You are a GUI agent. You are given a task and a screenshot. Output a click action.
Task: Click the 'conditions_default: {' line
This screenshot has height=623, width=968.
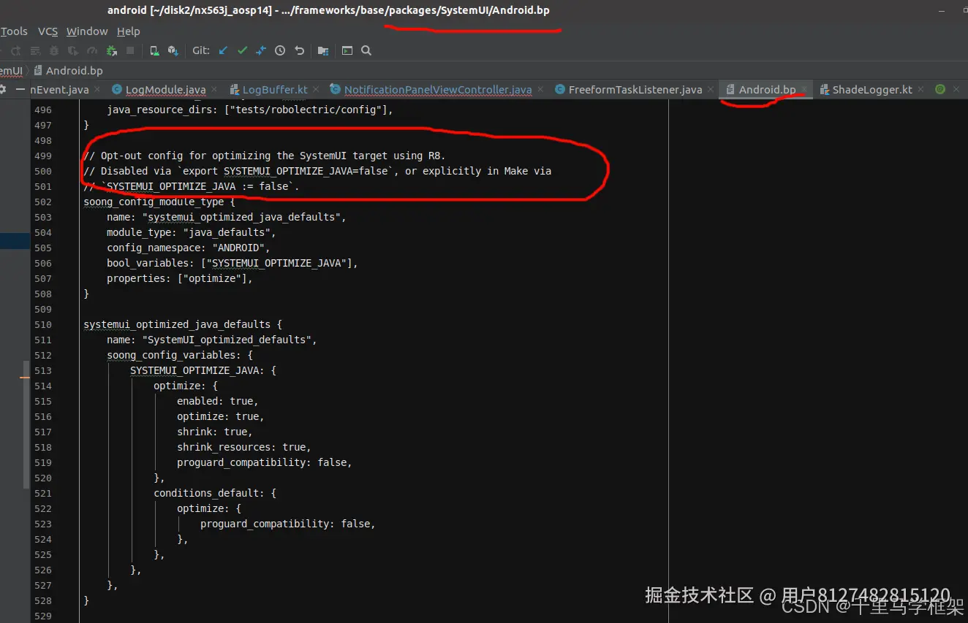(x=214, y=493)
